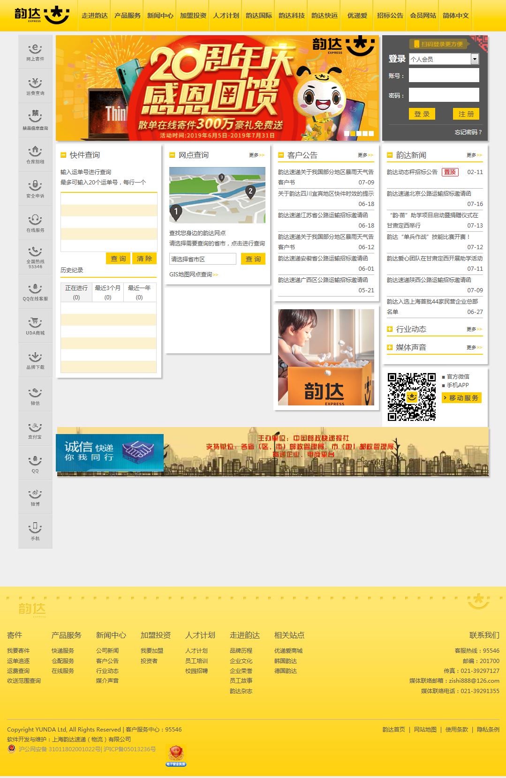Open the QR scan login corner icon
This screenshot has height=778, width=506.
(x=478, y=44)
